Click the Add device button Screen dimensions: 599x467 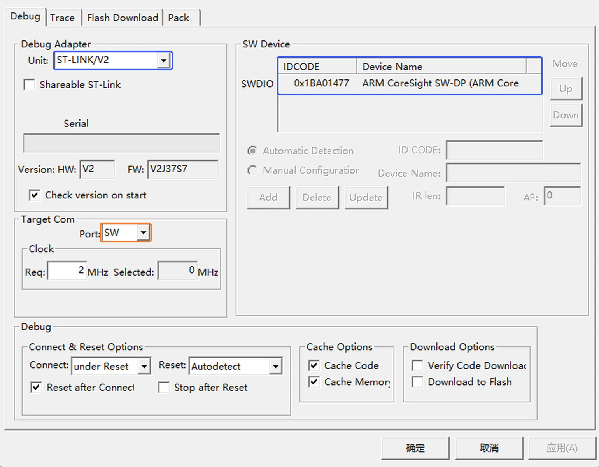268,197
